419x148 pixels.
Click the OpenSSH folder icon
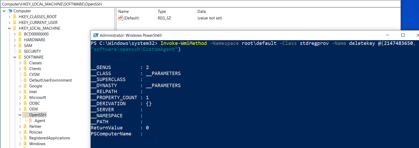pos(25,115)
